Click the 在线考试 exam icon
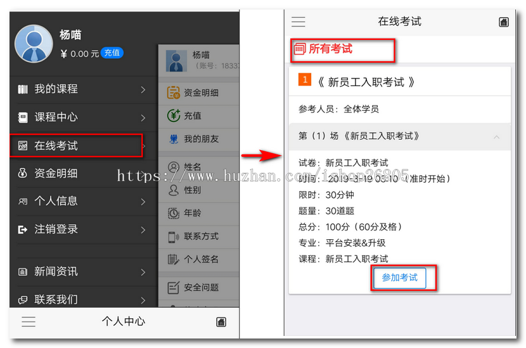The height and width of the screenshot is (348, 526). (22, 146)
